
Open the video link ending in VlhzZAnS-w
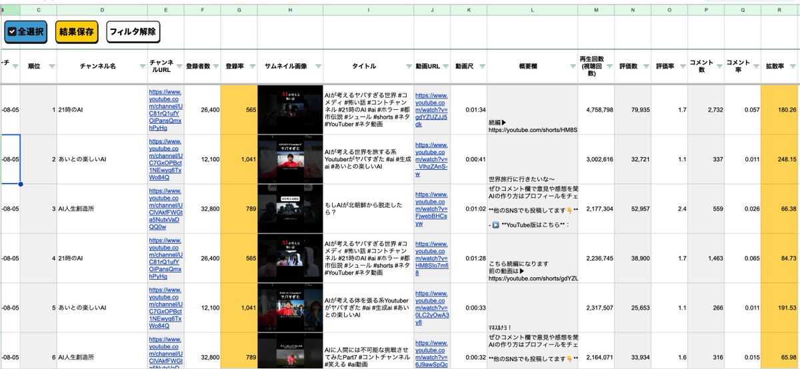pyautogui.click(x=431, y=160)
